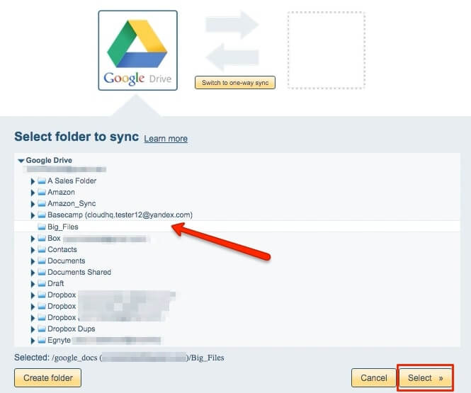
Task: Click folder icon beside Box
Action: point(42,238)
